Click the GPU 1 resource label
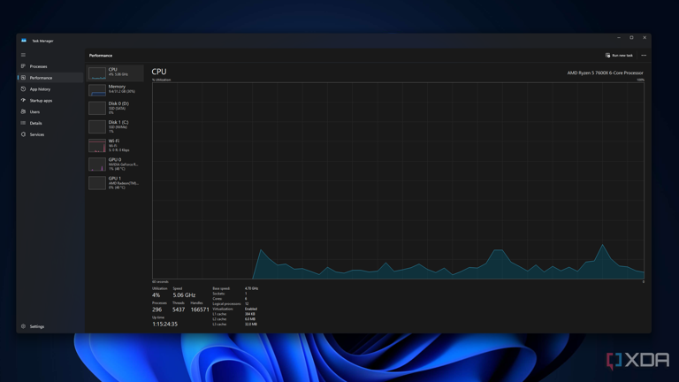 point(115,179)
